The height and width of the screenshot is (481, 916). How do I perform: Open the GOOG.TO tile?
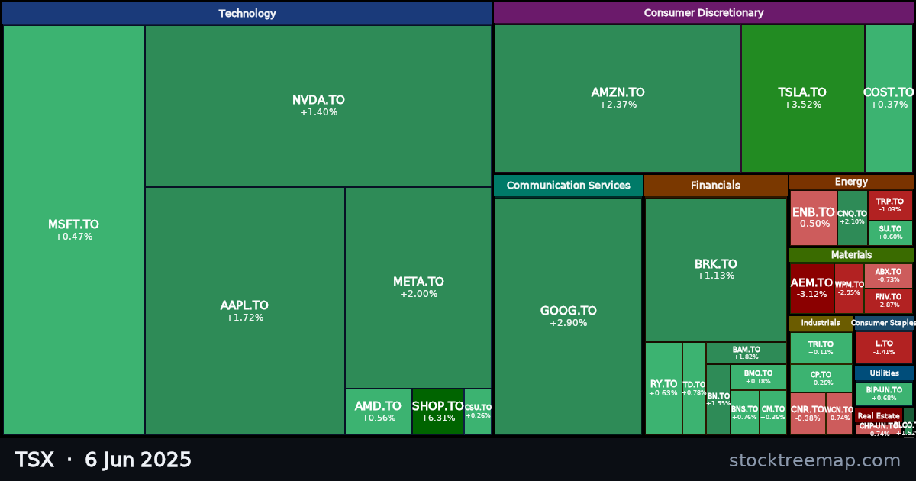[x=569, y=317]
